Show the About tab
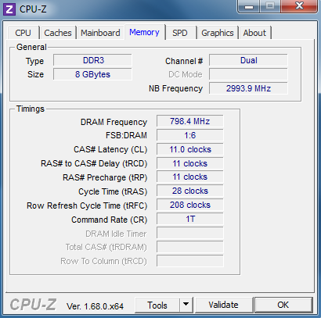This screenshot has height=318, width=321. pos(254,33)
